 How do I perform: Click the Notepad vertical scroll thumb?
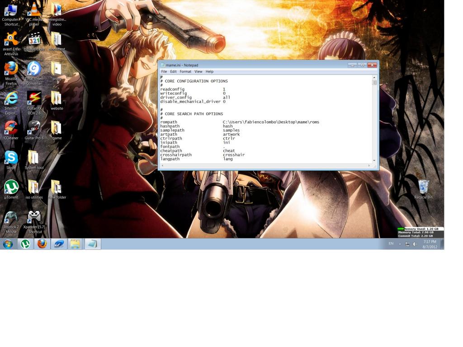pyautogui.click(x=374, y=83)
